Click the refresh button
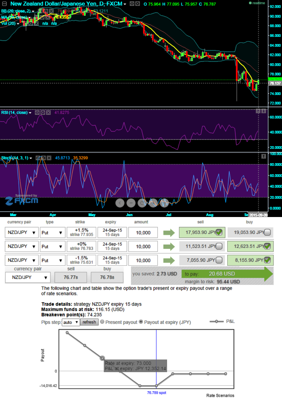The image size is (282, 398). (89, 322)
